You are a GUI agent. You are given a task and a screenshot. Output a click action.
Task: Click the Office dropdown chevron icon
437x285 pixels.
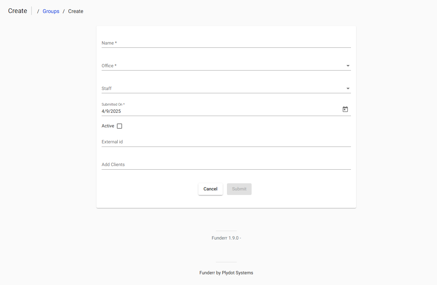click(x=348, y=66)
